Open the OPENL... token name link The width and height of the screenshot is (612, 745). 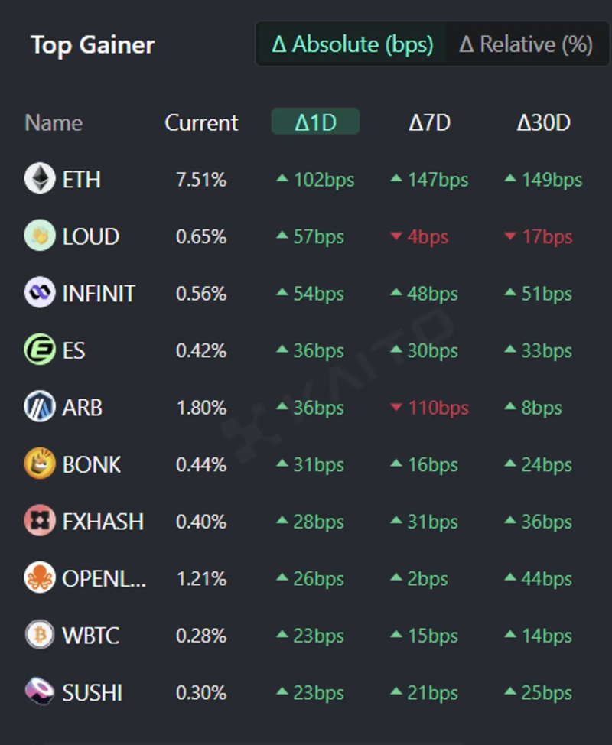104,579
